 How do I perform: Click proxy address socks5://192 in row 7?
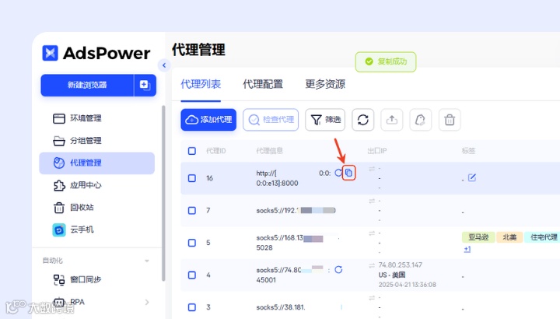coord(296,210)
